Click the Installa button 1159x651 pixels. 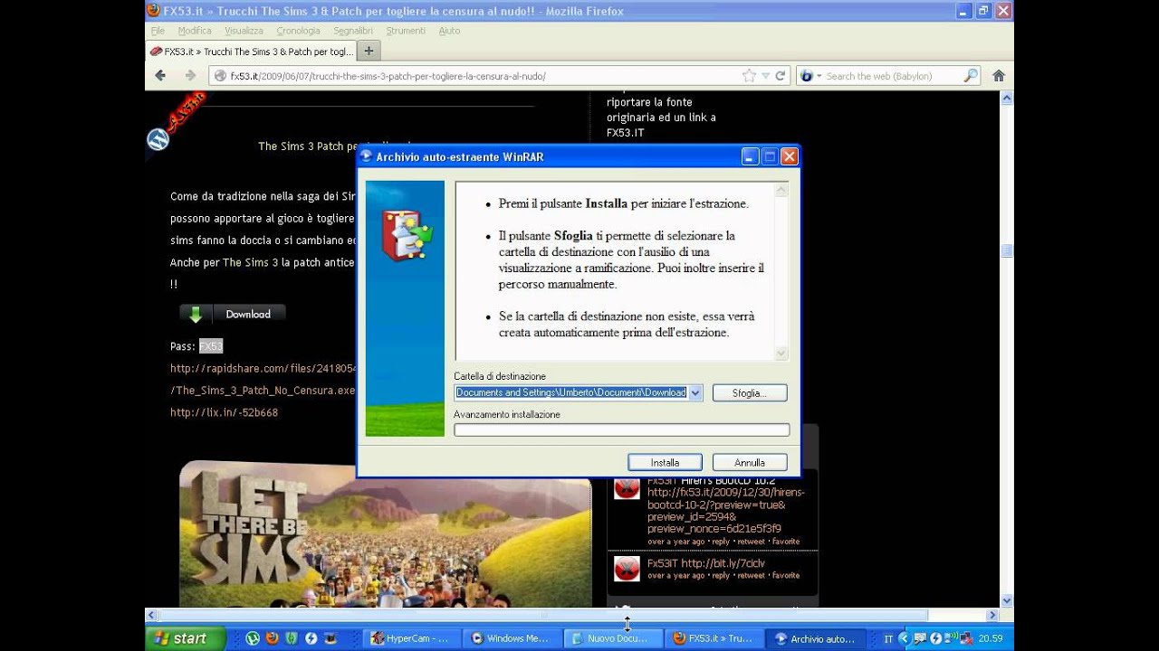coord(665,462)
